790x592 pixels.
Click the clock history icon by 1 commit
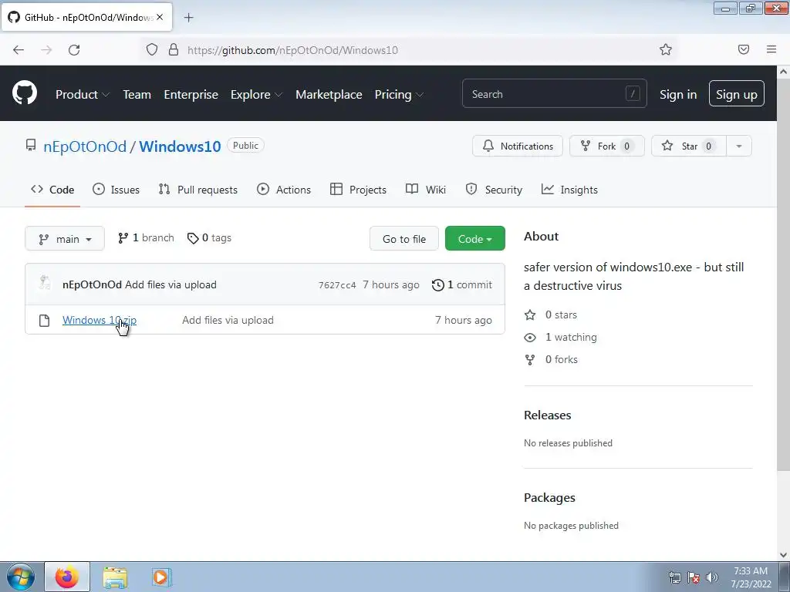[x=438, y=285]
